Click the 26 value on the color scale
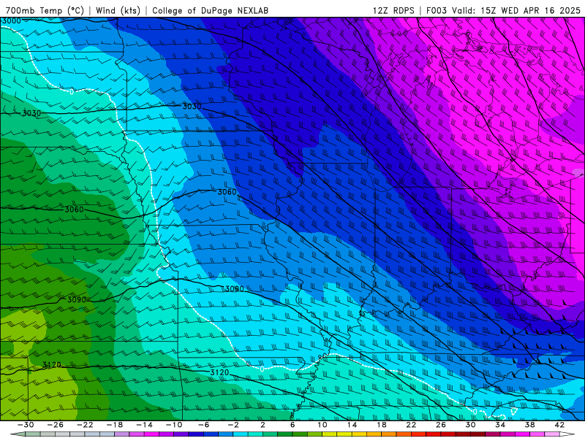The image size is (585, 438). (441, 425)
